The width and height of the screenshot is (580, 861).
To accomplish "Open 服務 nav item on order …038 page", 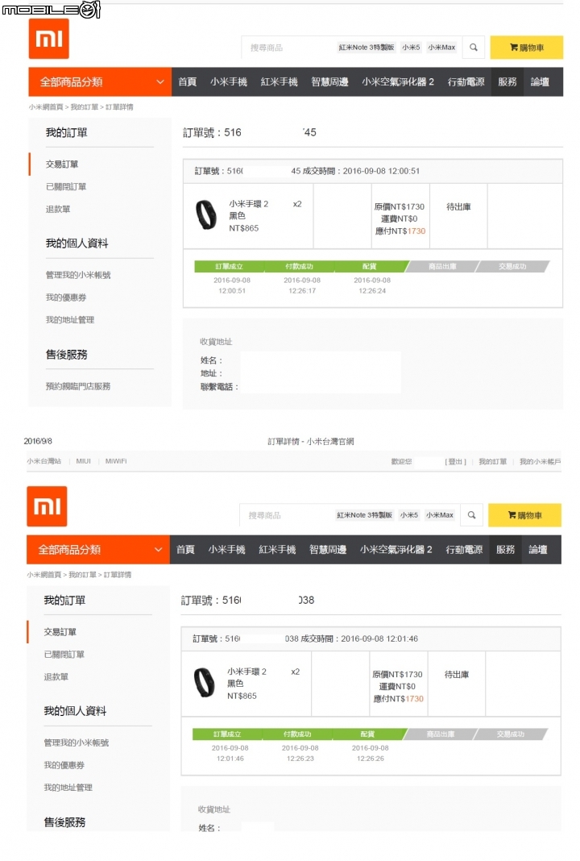I will coord(505,550).
